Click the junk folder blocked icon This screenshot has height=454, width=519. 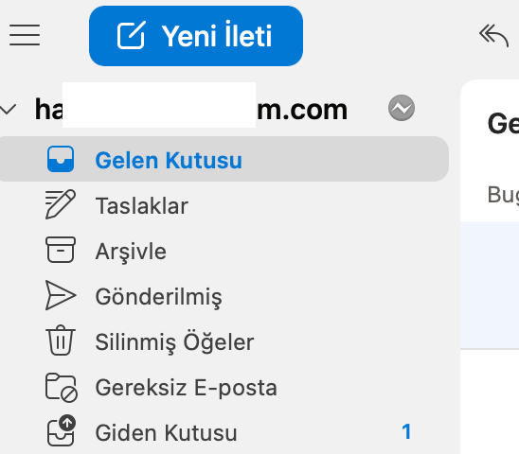(x=62, y=388)
